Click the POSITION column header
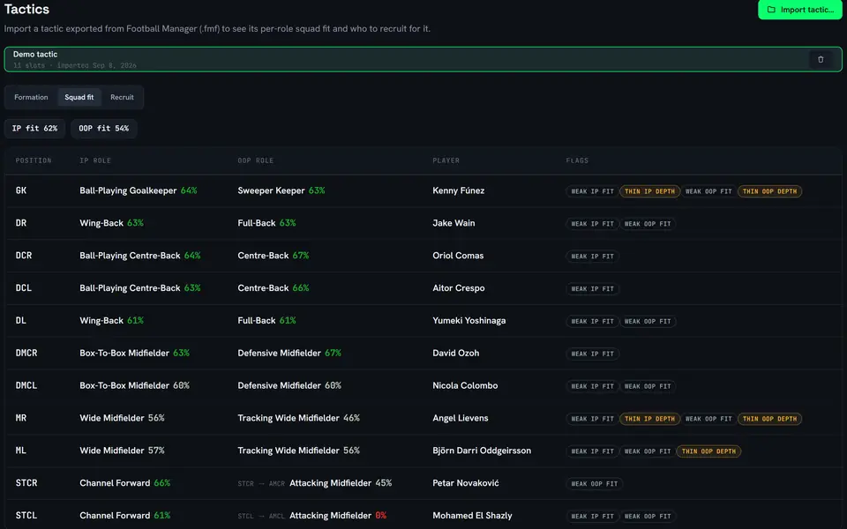Screen dimensions: 847x529 [34, 160]
